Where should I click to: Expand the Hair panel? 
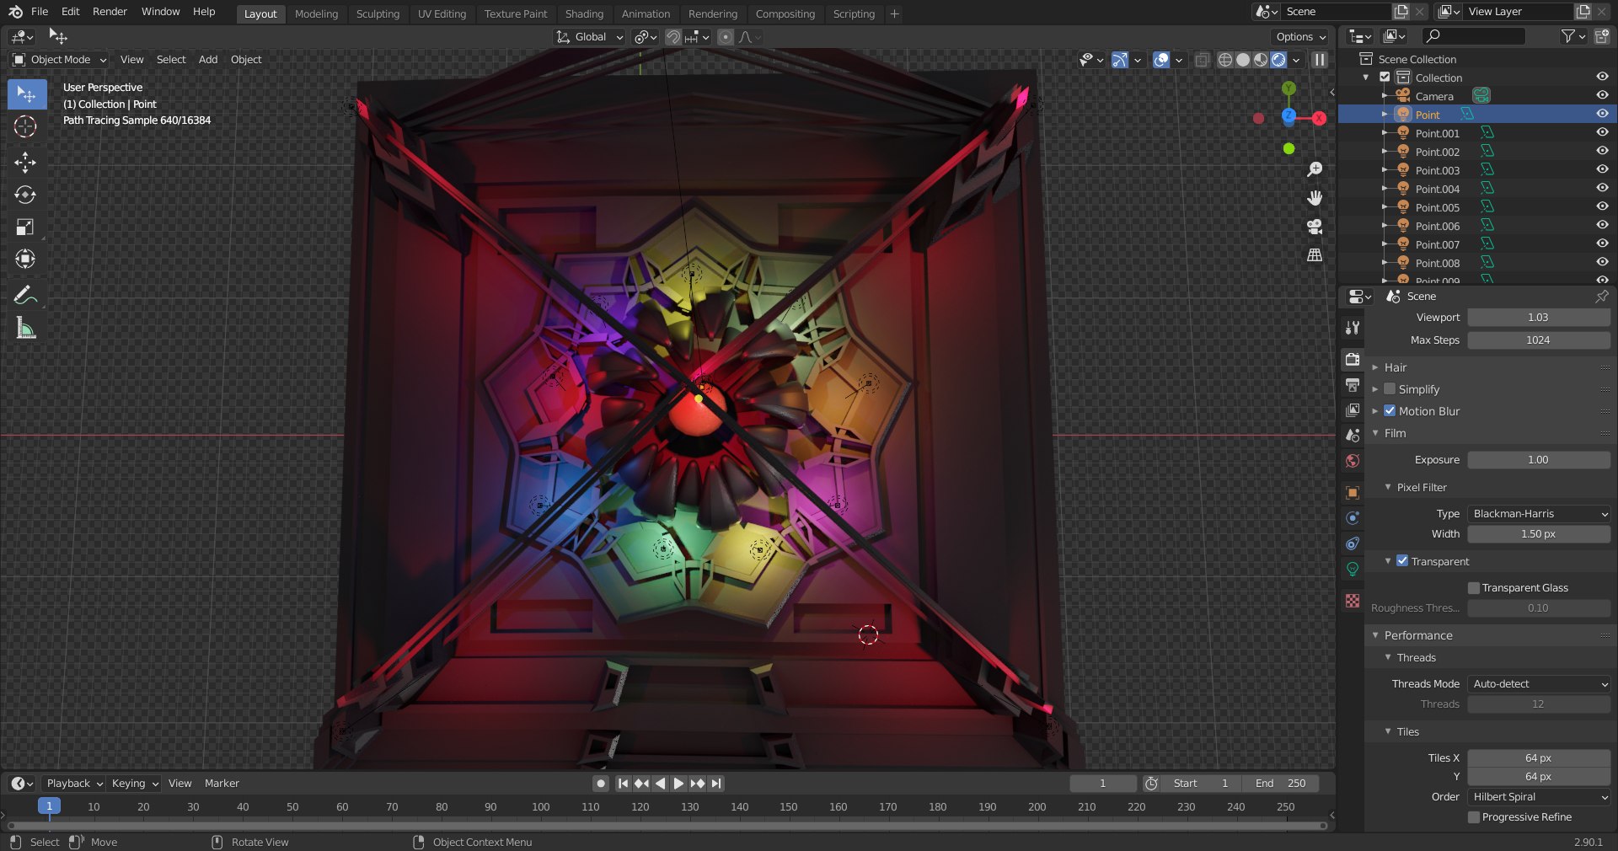tap(1396, 367)
